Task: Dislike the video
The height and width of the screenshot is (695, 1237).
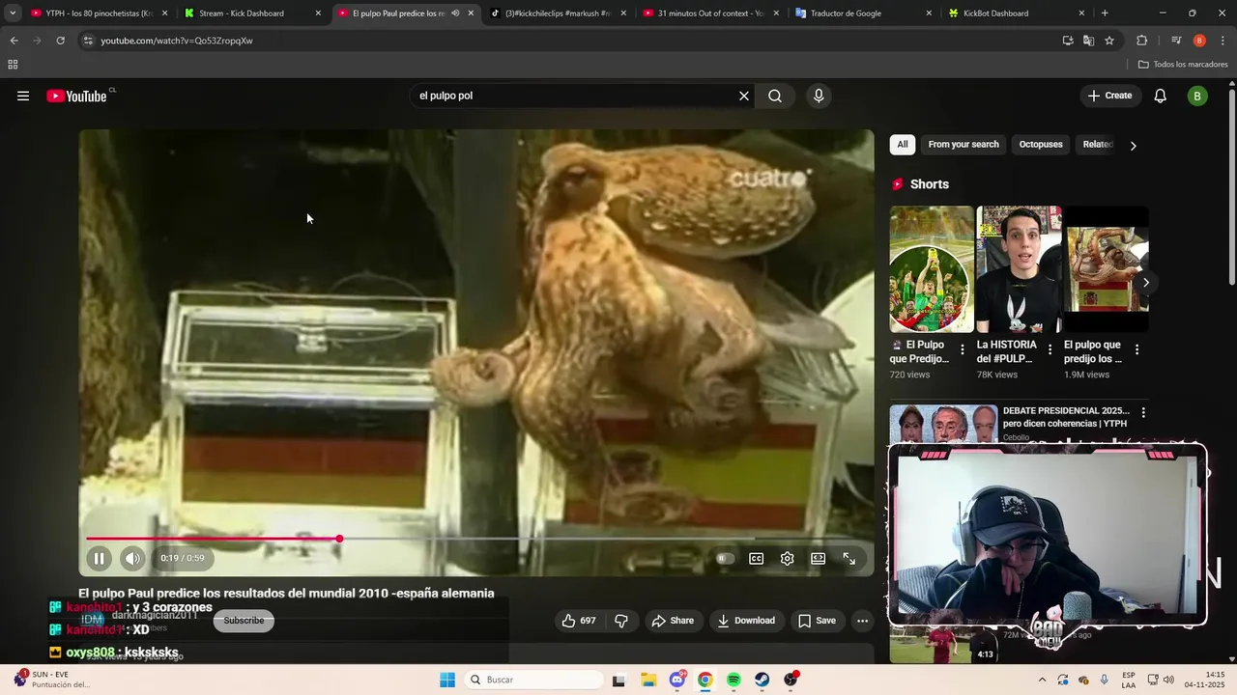Action: (621, 621)
